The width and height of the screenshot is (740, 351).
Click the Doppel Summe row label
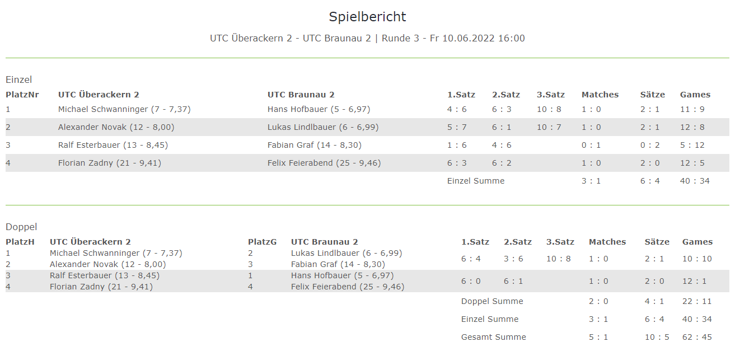(x=492, y=301)
